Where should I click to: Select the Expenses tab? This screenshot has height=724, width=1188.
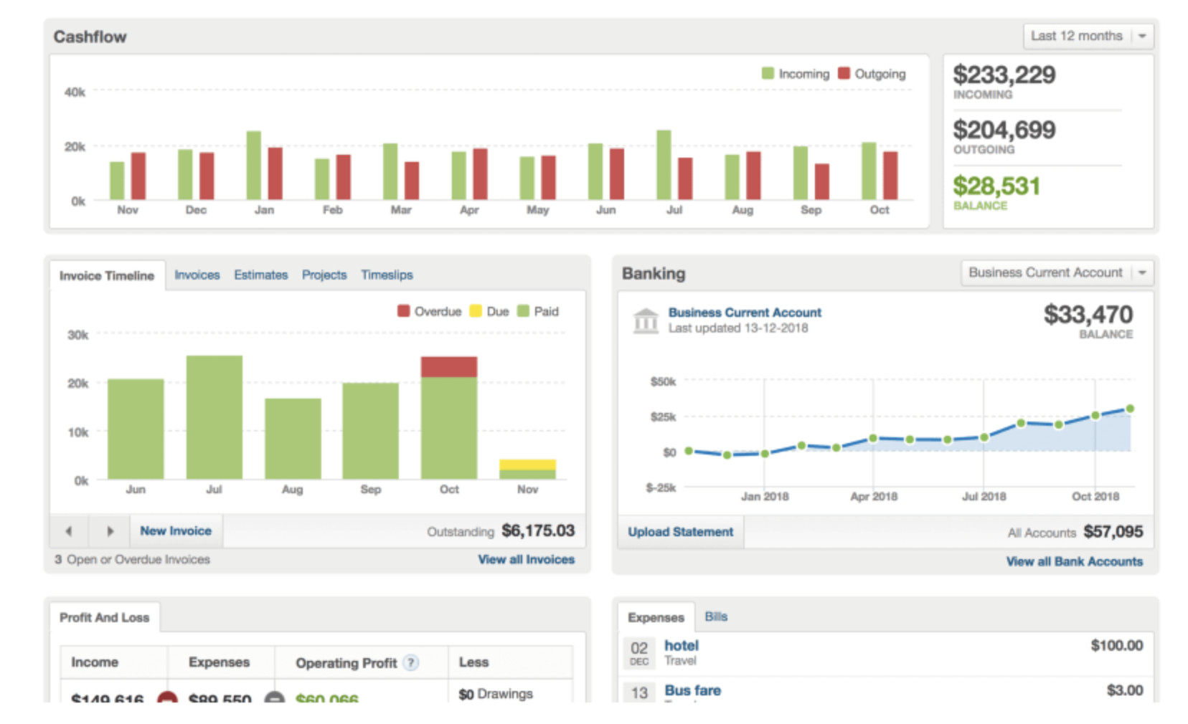[x=656, y=618]
